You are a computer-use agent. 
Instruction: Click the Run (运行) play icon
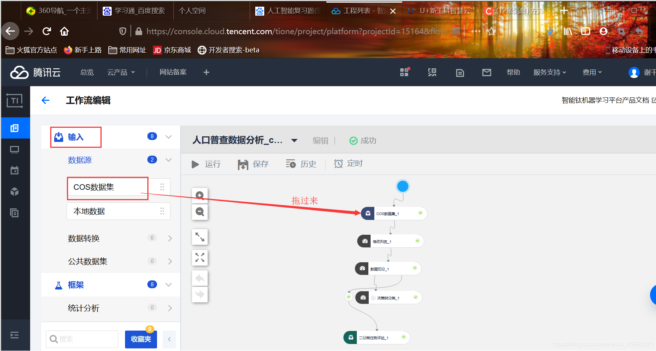(195, 164)
